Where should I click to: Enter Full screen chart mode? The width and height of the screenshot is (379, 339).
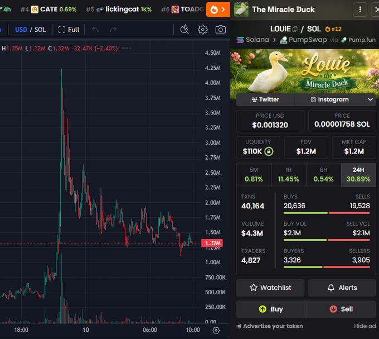click(x=69, y=30)
